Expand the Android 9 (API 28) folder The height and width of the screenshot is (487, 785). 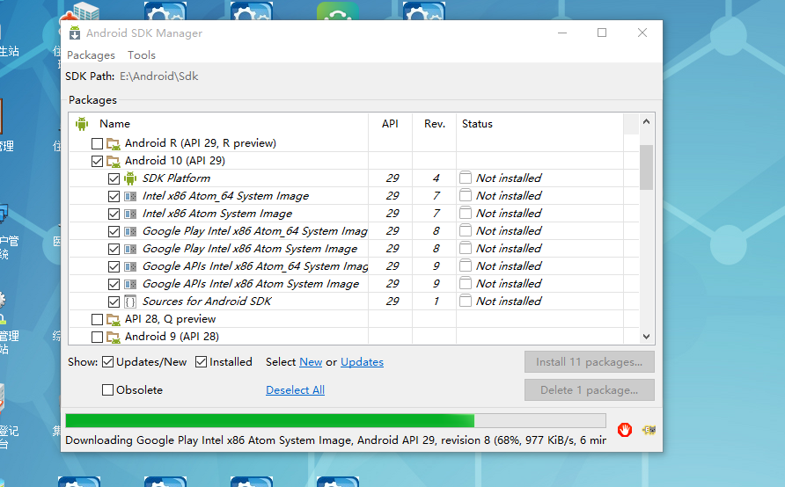coord(114,337)
